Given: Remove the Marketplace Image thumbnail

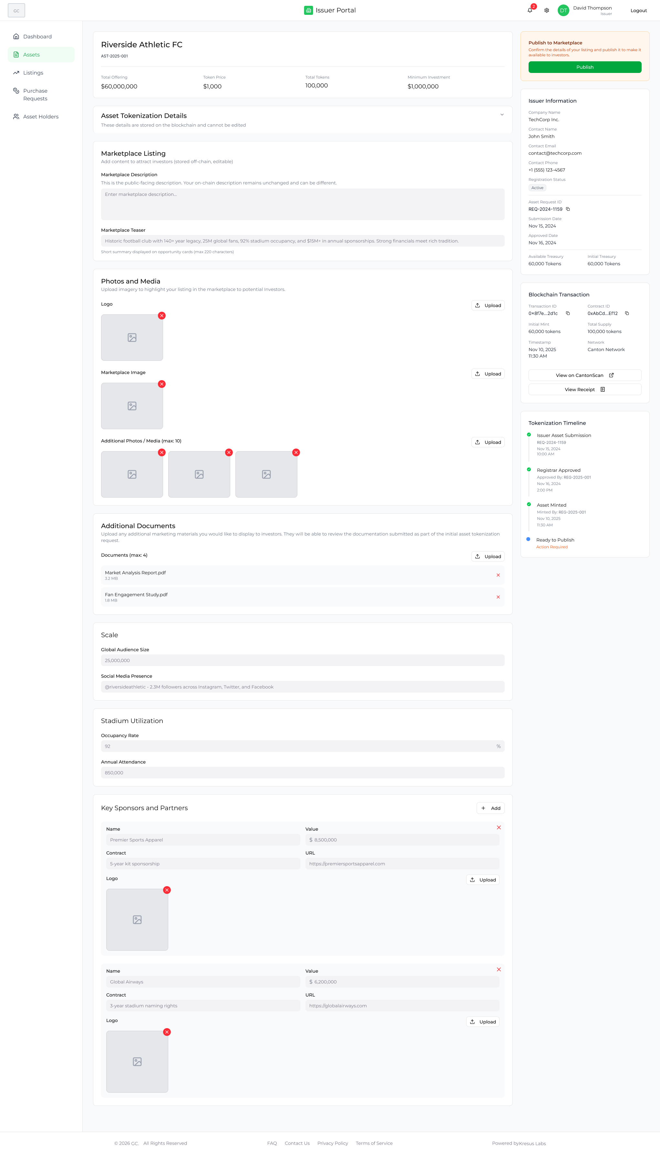Looking at the screenshot, I should (162, 384).
